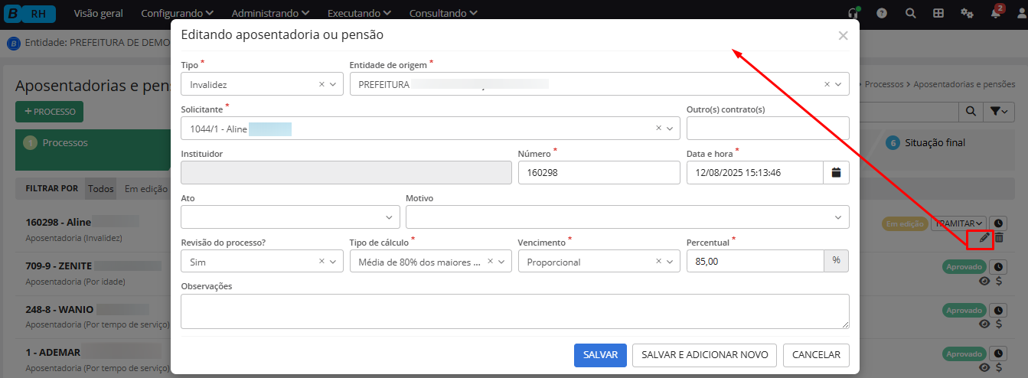Expand the Tipo de cálculo dropdown

tap(501, 262)
